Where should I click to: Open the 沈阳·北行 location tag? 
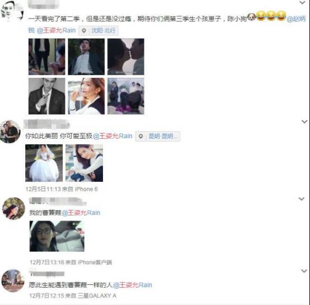click(98, 31)
